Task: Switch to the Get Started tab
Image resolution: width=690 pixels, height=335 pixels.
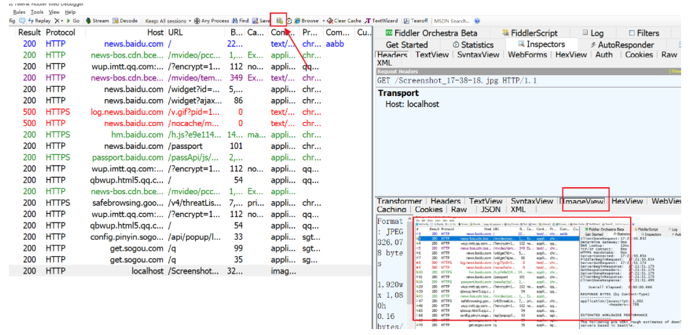Action: (x=407, y=45)
